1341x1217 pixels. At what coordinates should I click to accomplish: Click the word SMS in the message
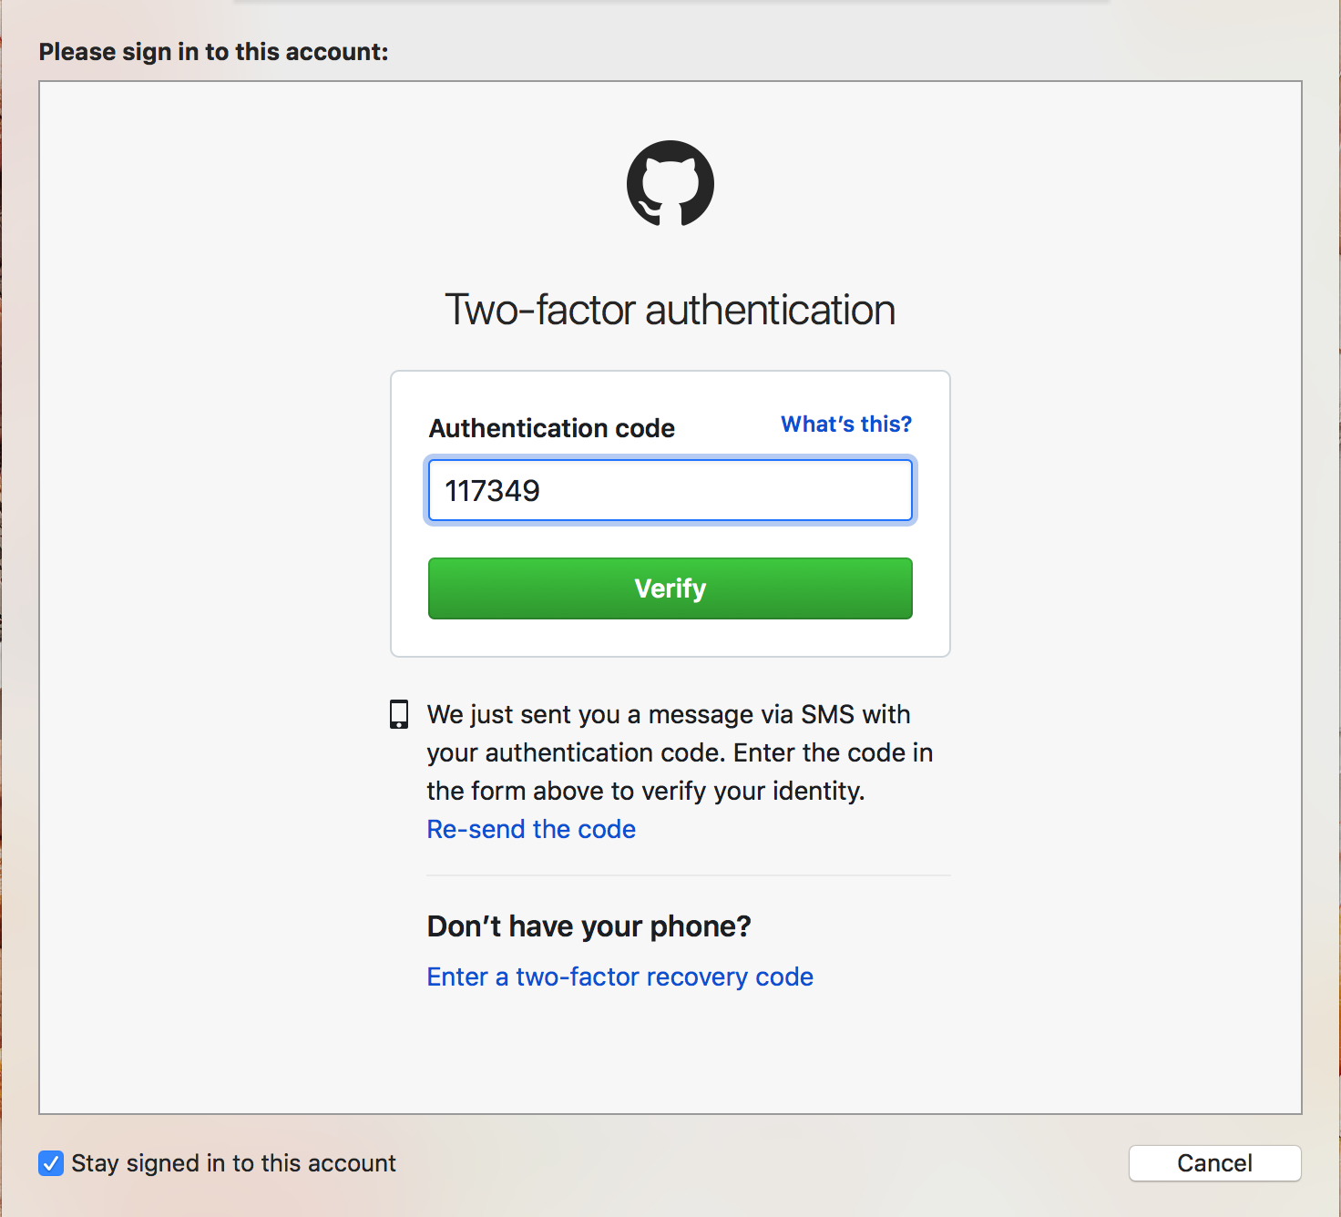[x=828, y=714]
